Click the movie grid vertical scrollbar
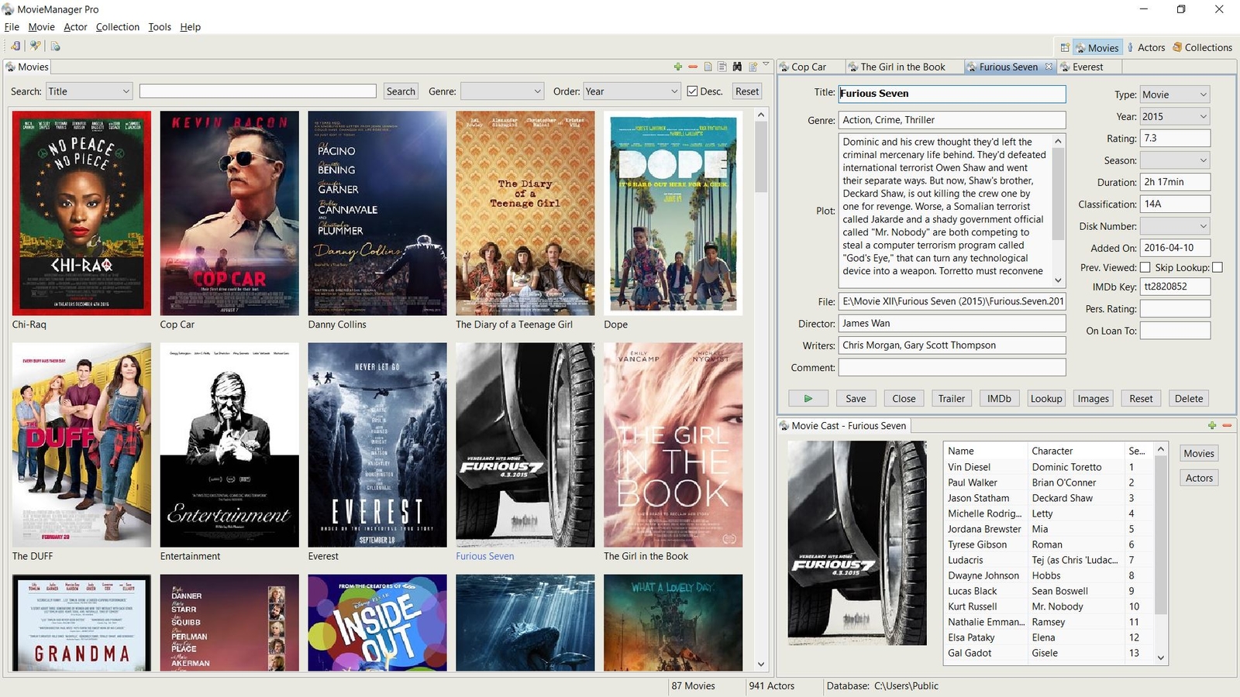 pyautogui.click(x=761, y=390)
